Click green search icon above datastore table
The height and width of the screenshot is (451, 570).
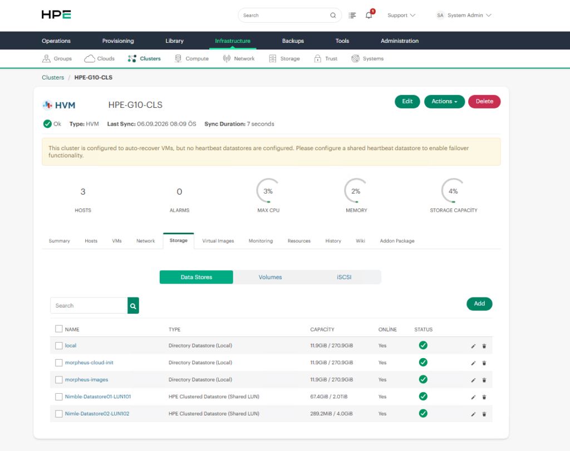tap(133, 306)
